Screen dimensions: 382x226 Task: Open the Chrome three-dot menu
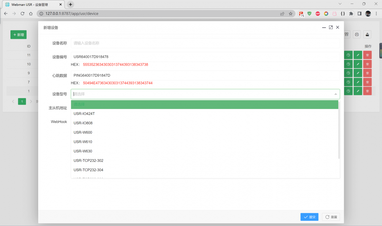376,14
